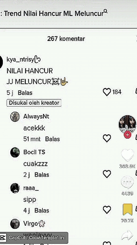Tap the video like heart showing 303.9K
Screen dimensions: 137x245
click(x=128, y=155)
